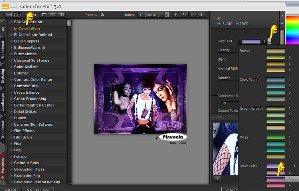Click the Color Set dropdown arrow
Image resolution: width=299 pixels, height=191 pixels.
(270, 41)
